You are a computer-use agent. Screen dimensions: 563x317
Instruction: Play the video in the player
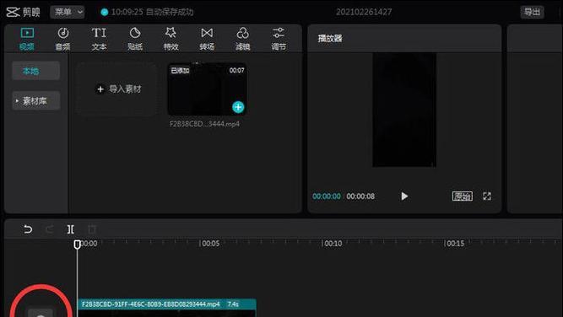[x=404, y=196]
